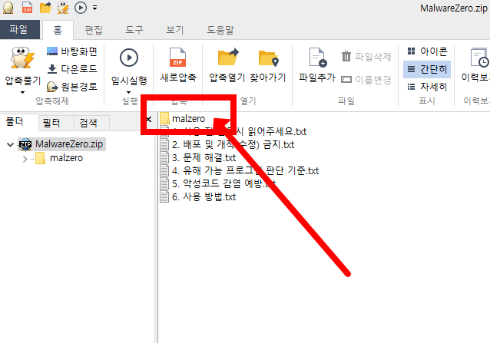
Task: Open the 파일 menu tab
Action: pyautogui.click(x=19, y=30)
